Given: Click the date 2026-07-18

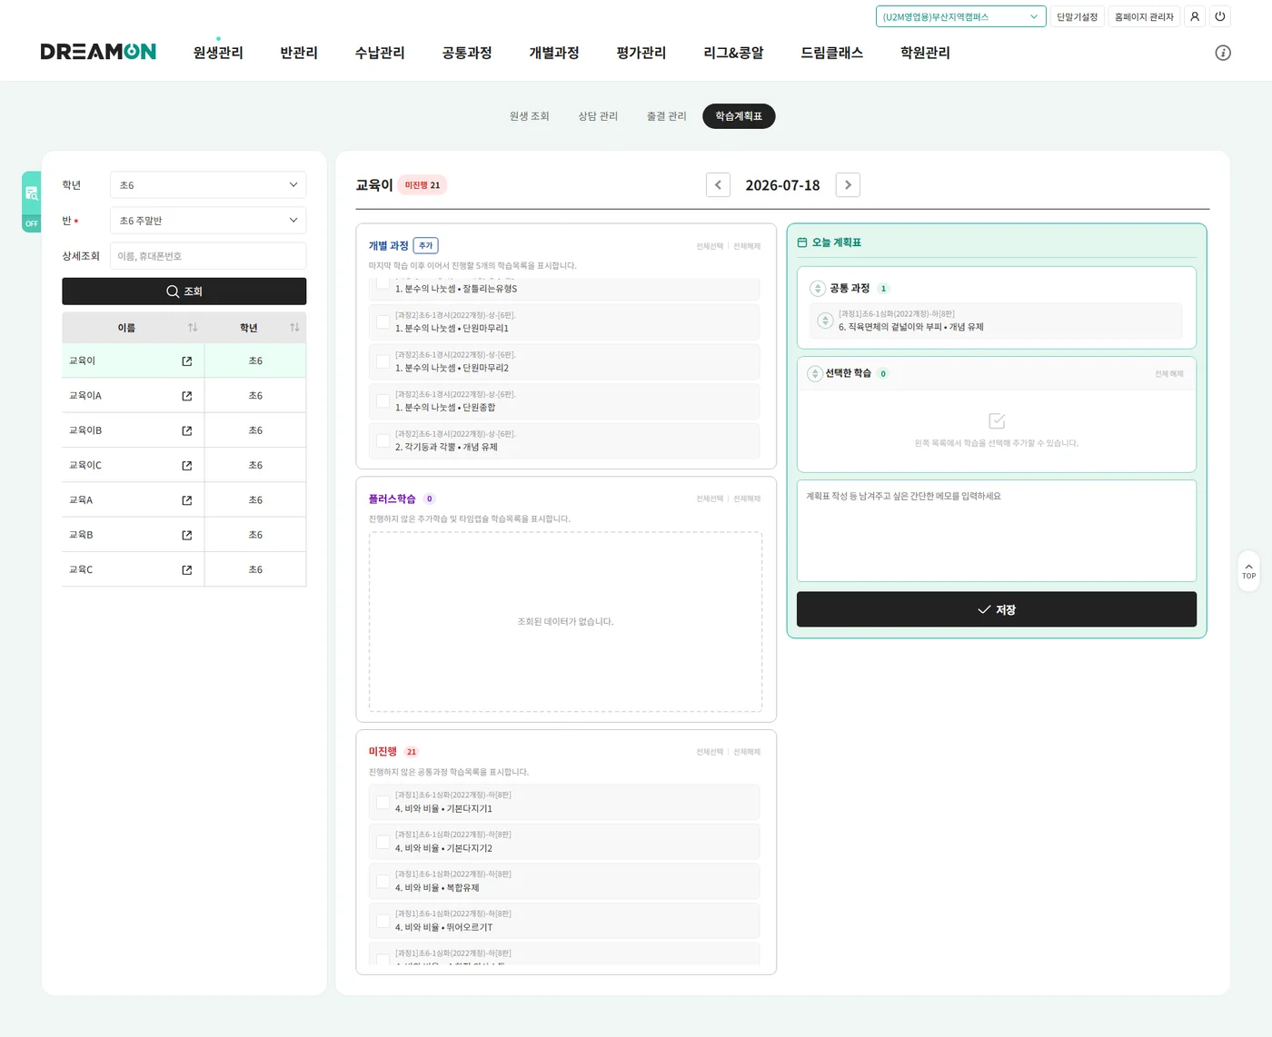Looking at the screenshot, I should click(x=782, y=185).
